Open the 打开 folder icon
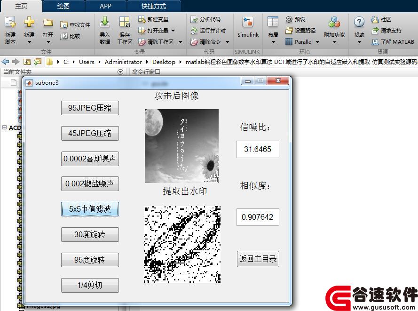This screenshot has height=311, width=418. [48, 23]
